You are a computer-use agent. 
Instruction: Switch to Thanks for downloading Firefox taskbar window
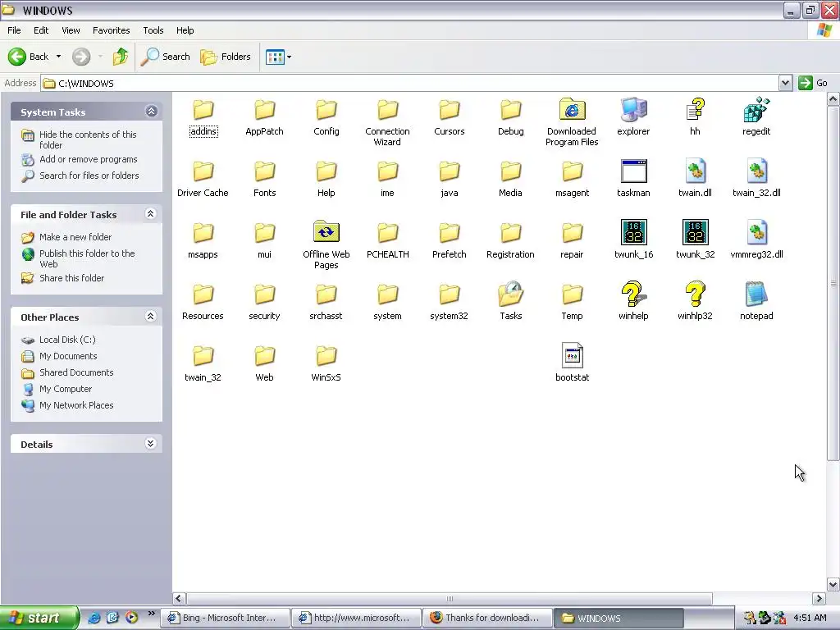tap(488, 618)
